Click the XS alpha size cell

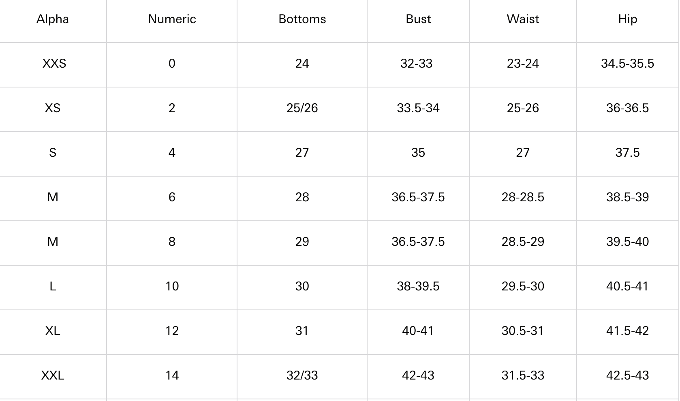[x=53, y=108]
